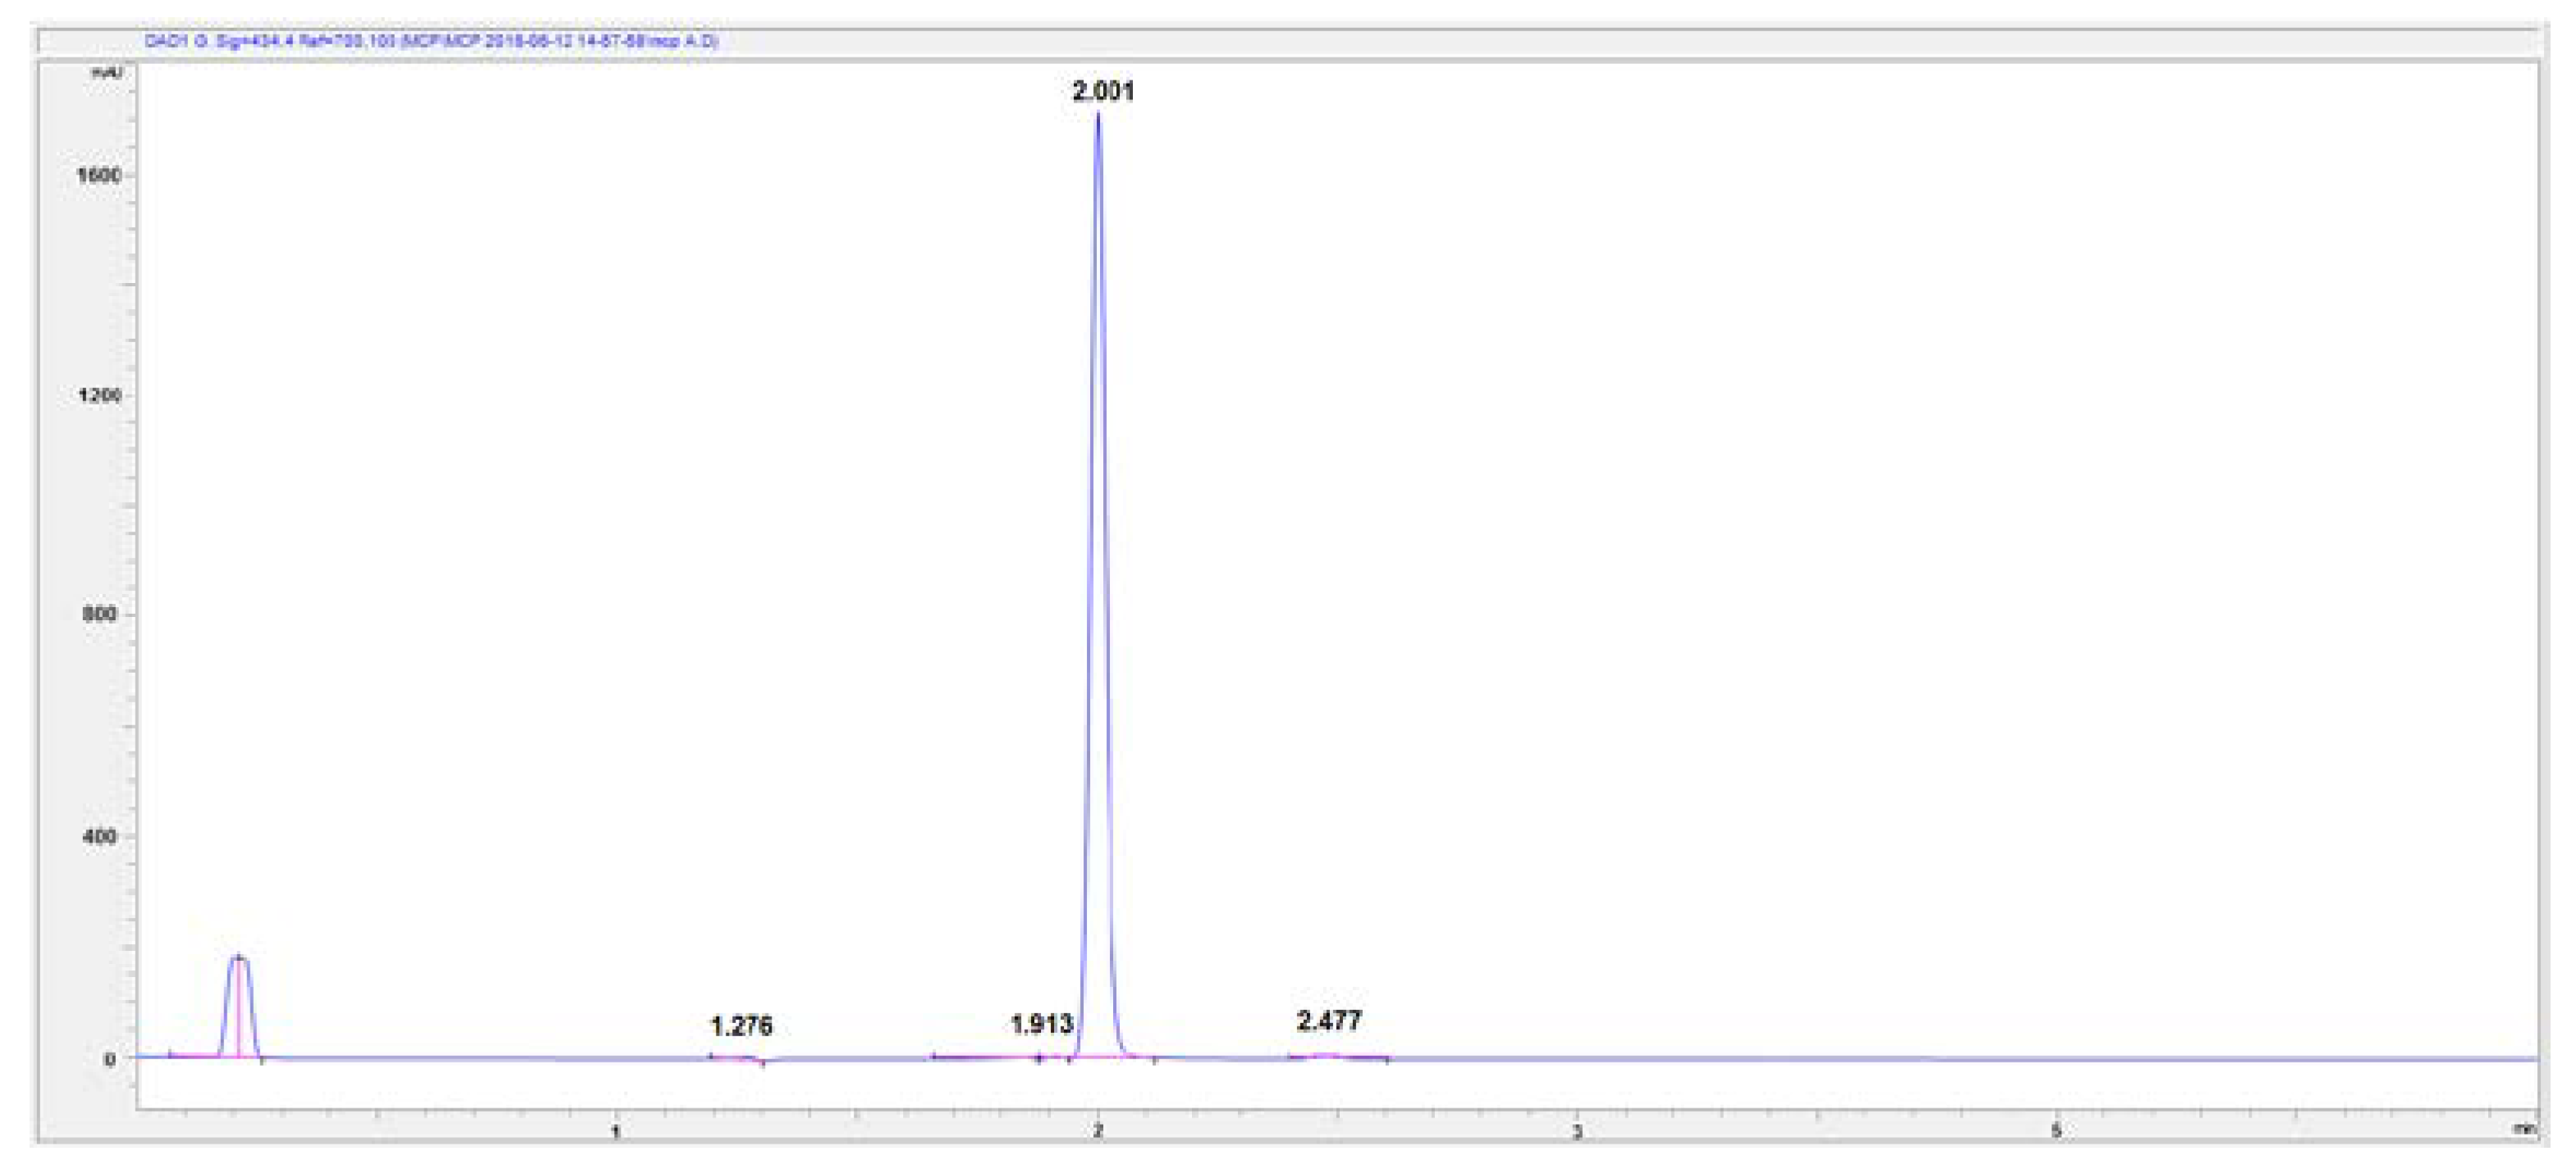Click the 1.276 peak label
Viewport: 2576px width, 1174px height.
(741, 1026)
